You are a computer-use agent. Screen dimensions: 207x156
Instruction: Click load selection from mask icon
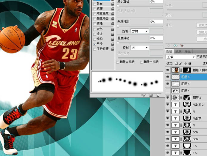(169, 45)
